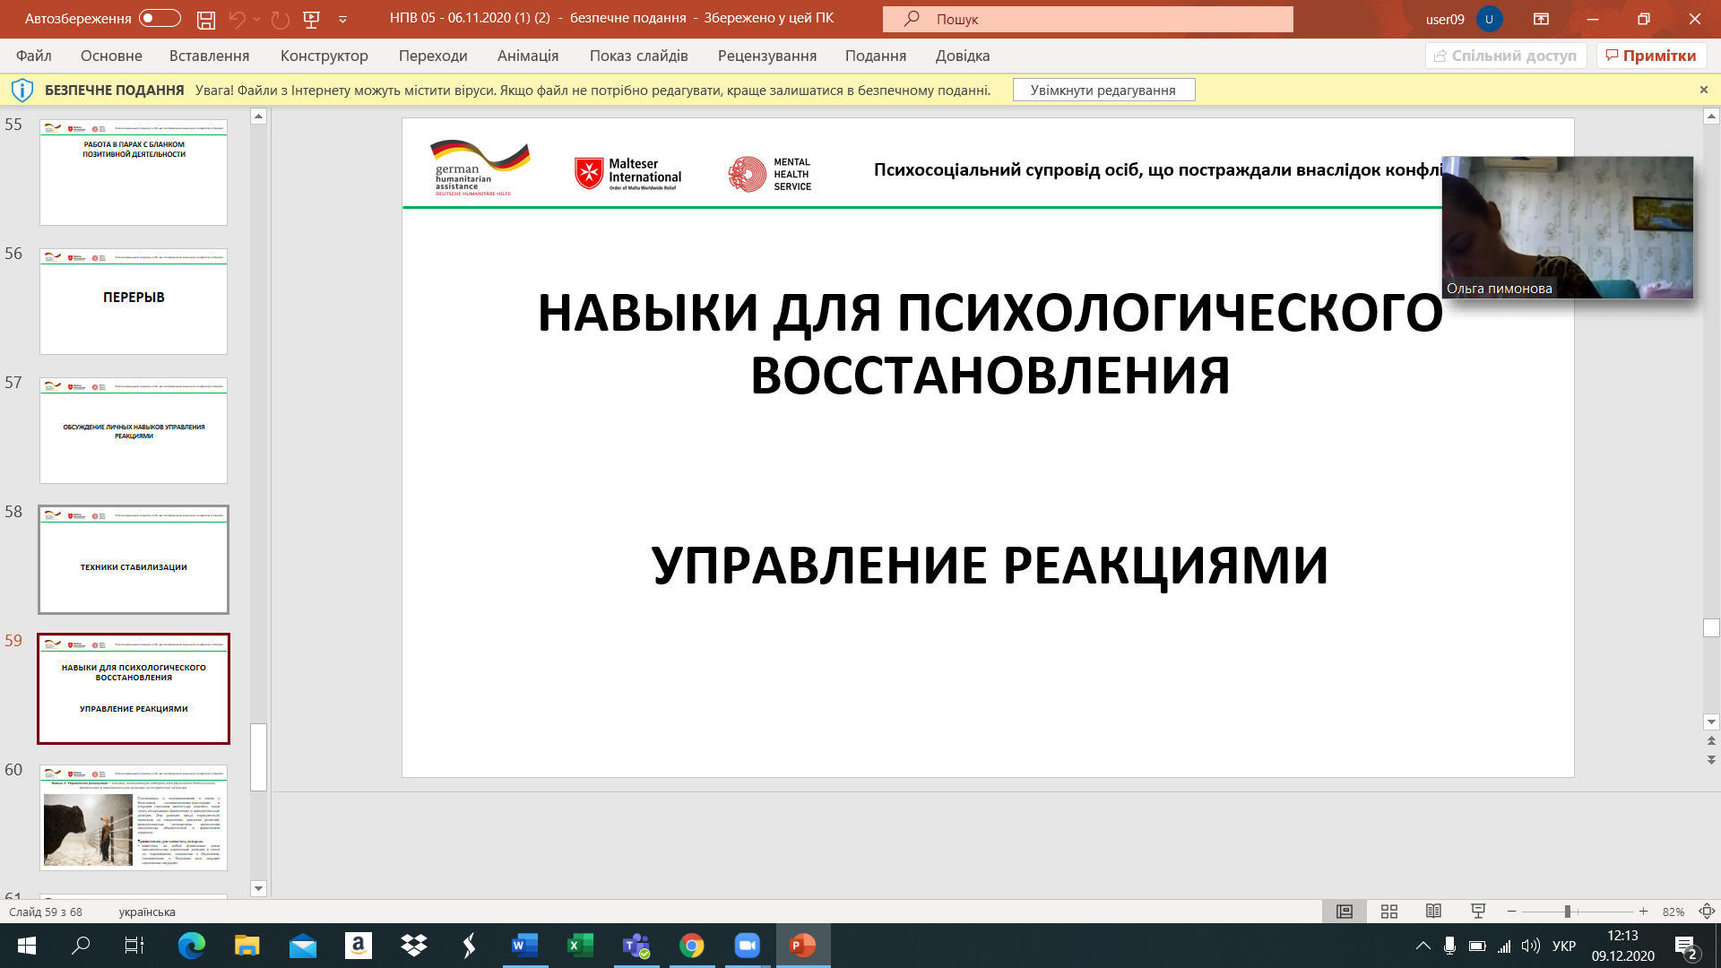This screenshot has width=1721, height=968.
Task: Click the Спільний доступ button
Action: click(x=1506, y=56)
